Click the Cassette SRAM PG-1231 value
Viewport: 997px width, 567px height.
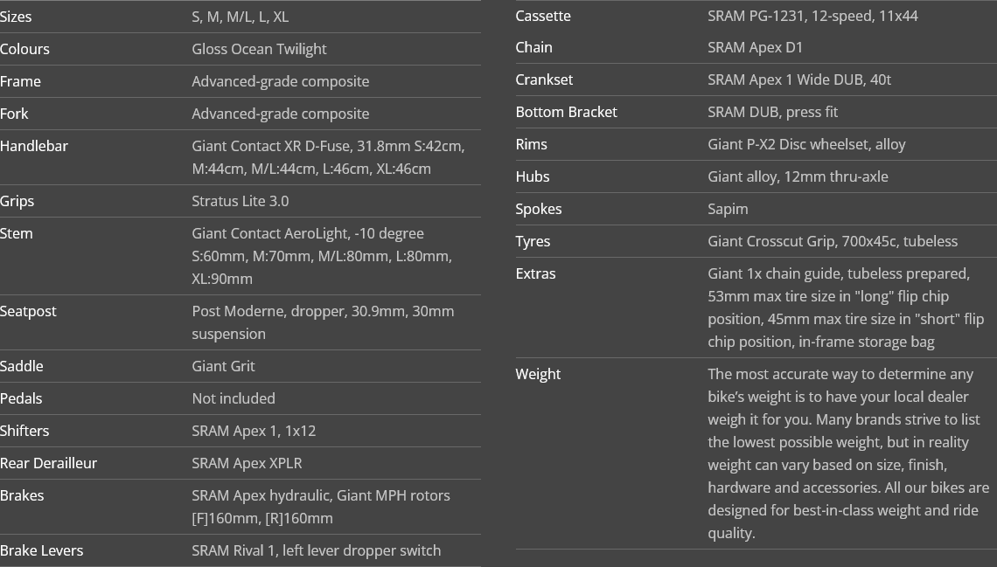pos(812,17)
